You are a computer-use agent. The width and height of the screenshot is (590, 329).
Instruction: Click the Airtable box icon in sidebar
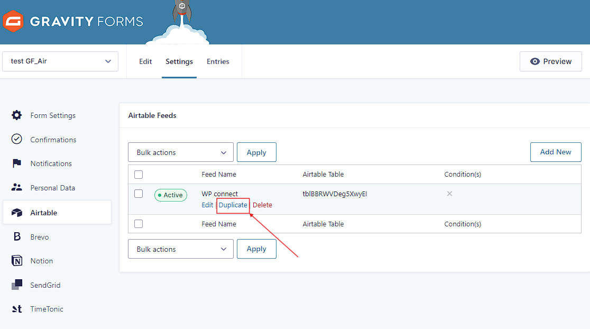click(16, 213)
